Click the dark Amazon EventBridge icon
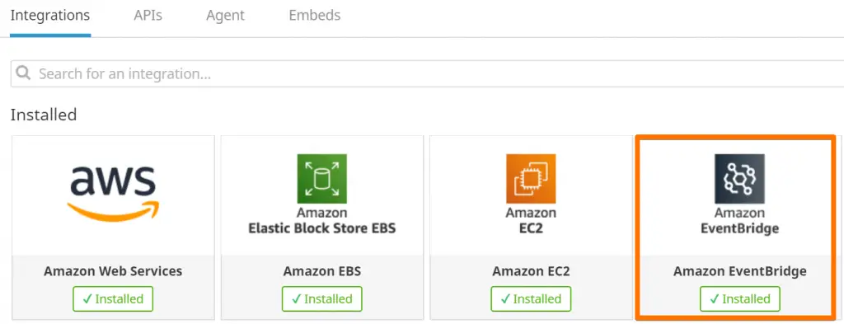This screenshot has height=324, width=844. [x=739, y=179]
